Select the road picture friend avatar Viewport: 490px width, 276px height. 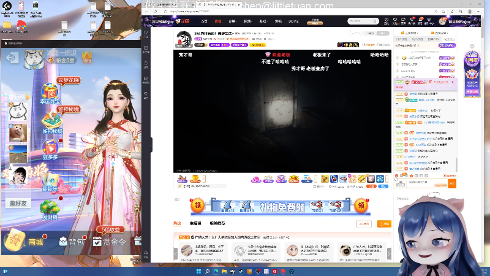click(18, 154)
